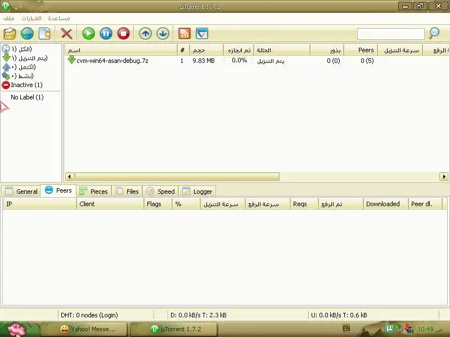Open the ملف menu
This screenshot has width=450, height=337.
click(x=9, y=19)
